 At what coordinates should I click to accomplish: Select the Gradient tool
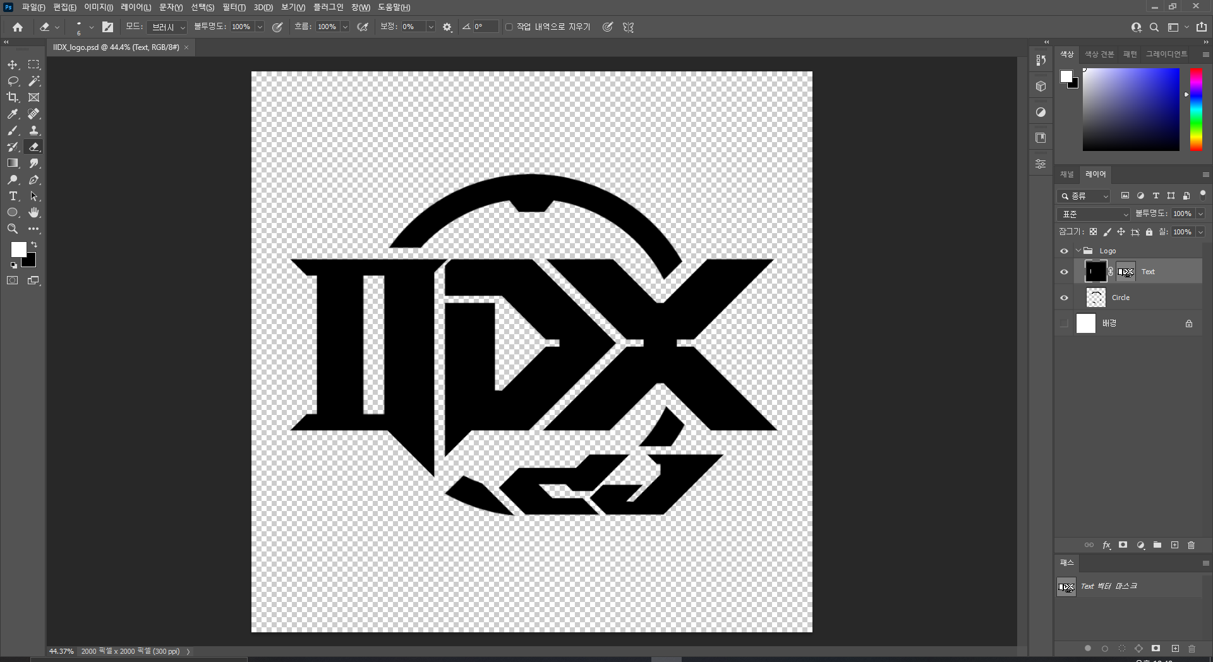click(x=13, y=163)
